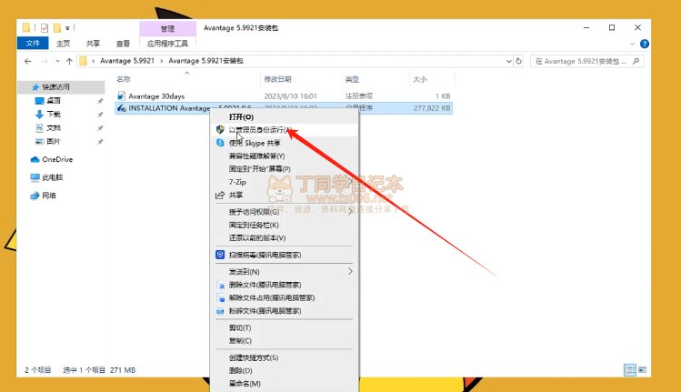Click the properties quick access toolbar icon
Image resolution: width=681 pixels, height=392 pixels.
[x=45, y=28]
